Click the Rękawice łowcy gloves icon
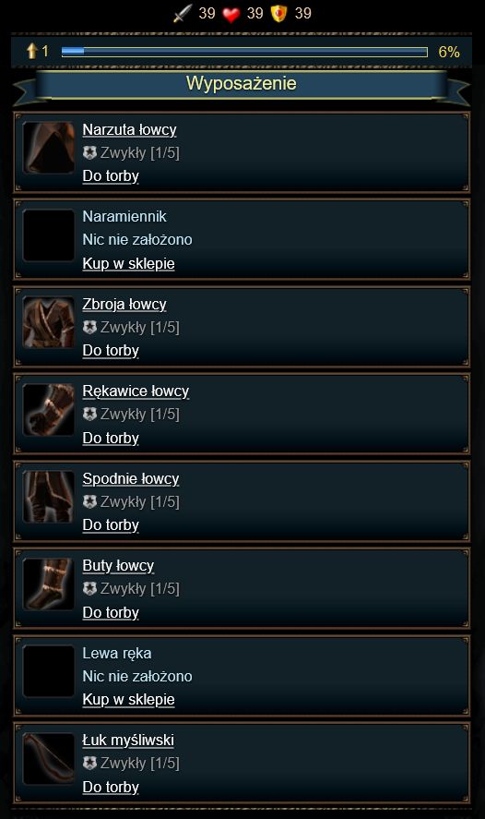This screenshot has width=485, height=819. click(x=49, y=410)
